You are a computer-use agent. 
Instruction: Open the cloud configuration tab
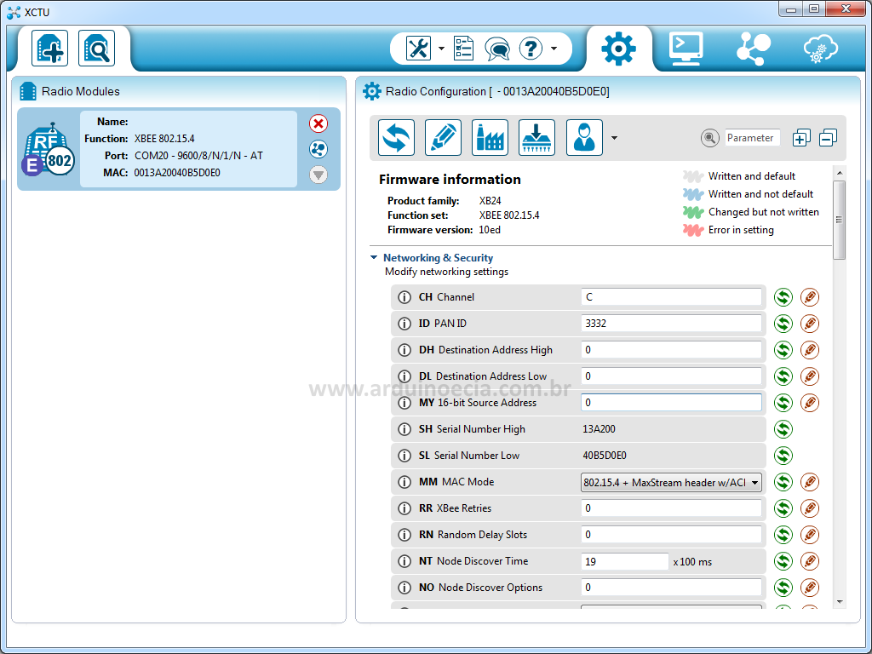pos(821,49)
